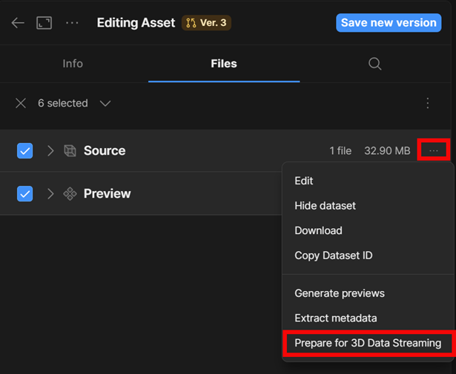456x374 pixels.
Task: Uncheck the Preview dataset checkbox
Action: tap(25, 194)
